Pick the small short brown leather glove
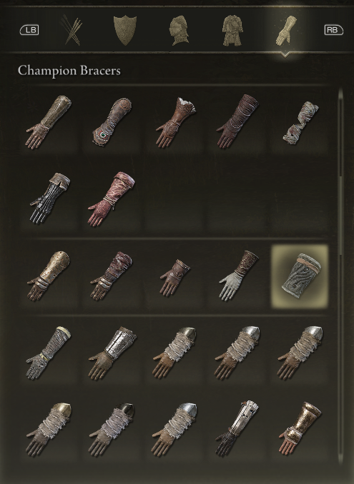This screenshot has height=484, width=354. point(174,278)
